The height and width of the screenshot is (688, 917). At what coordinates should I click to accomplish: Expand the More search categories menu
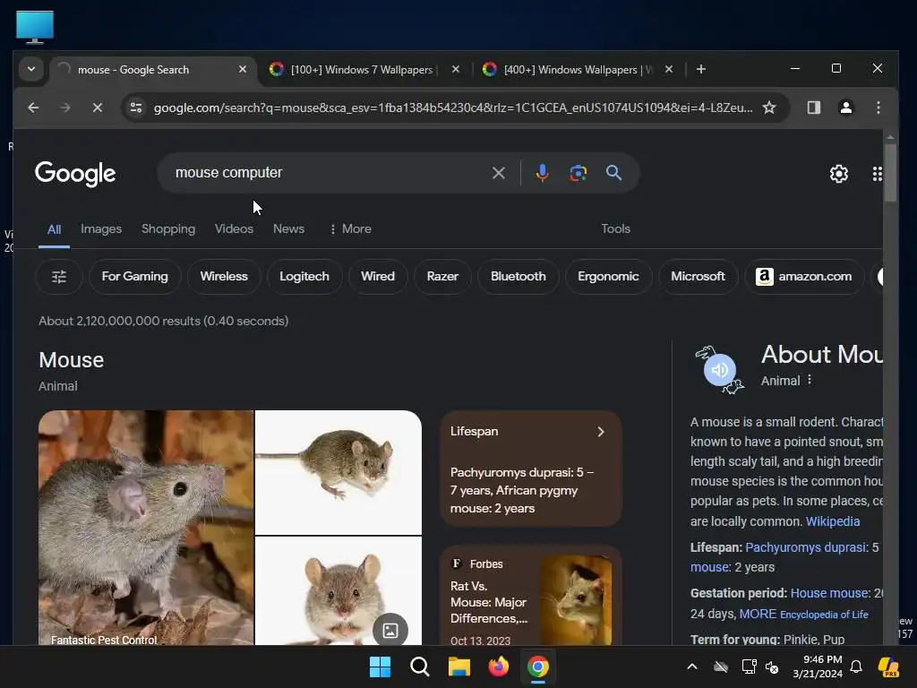tap(350, 229)
